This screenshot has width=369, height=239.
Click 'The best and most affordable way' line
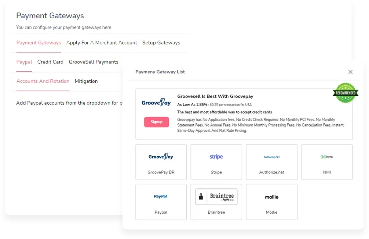[225, 112]
